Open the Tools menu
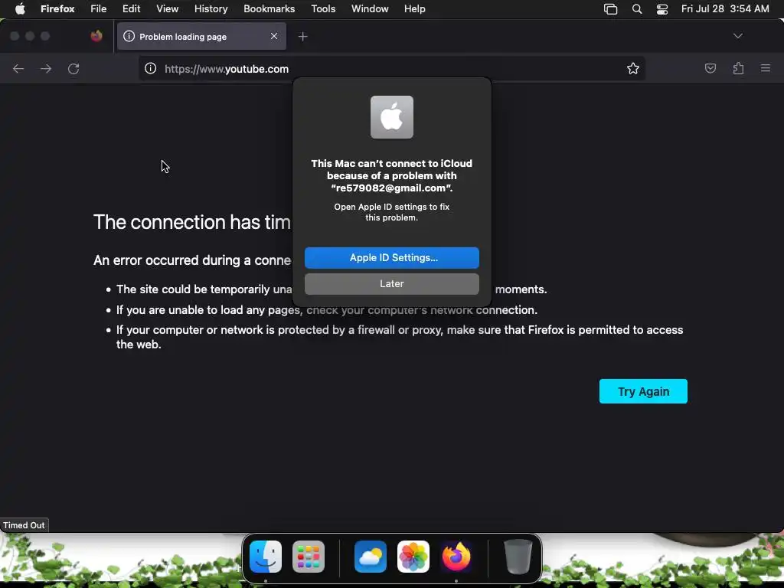 324,8
